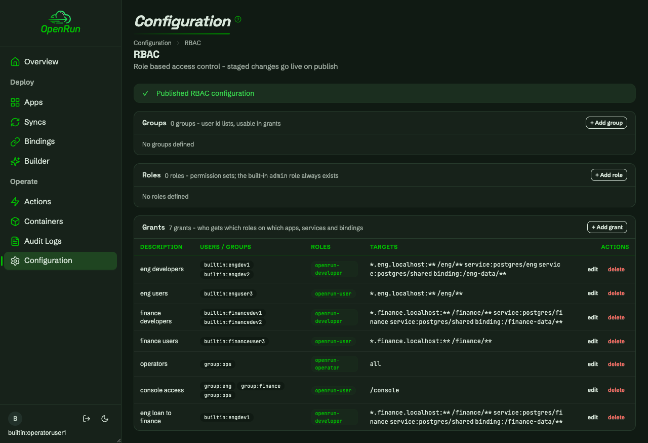Image resolution: width=648 pixels, height=443 pixels.
Task: Click the Builder sparkle icon
Action: click(15, 161)
